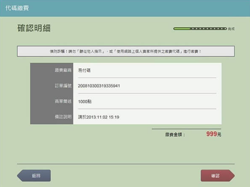This screenshot has width=250, height=187.
Task: Click the 完成 label beside progress bar
Action: 231,29
